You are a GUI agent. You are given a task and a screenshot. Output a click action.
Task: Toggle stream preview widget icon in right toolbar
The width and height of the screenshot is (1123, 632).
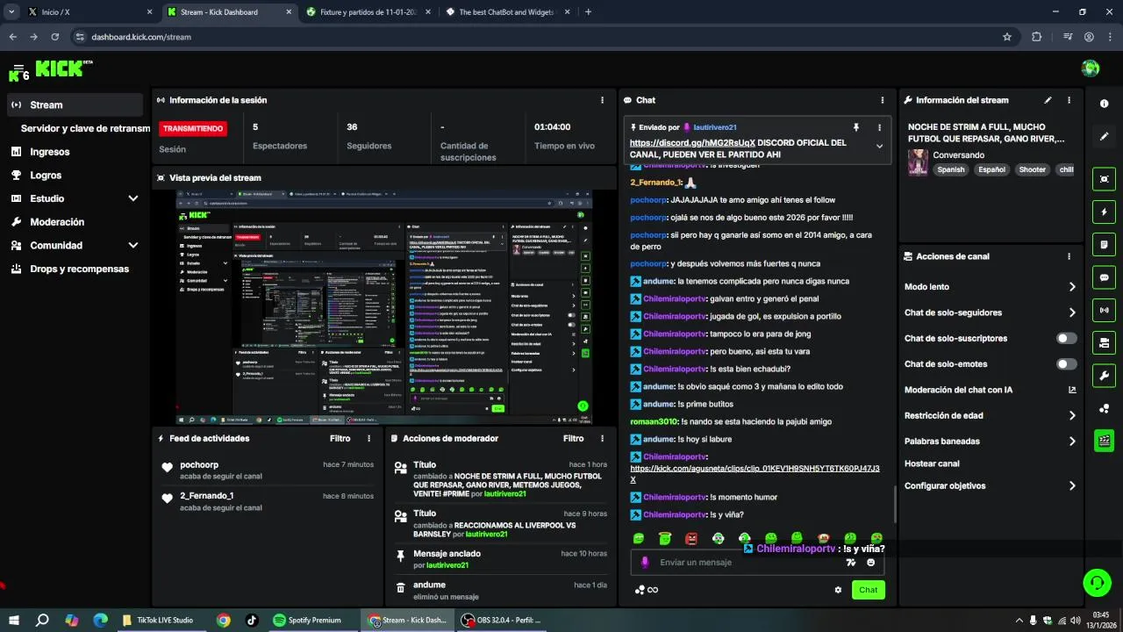(1104, 179)
